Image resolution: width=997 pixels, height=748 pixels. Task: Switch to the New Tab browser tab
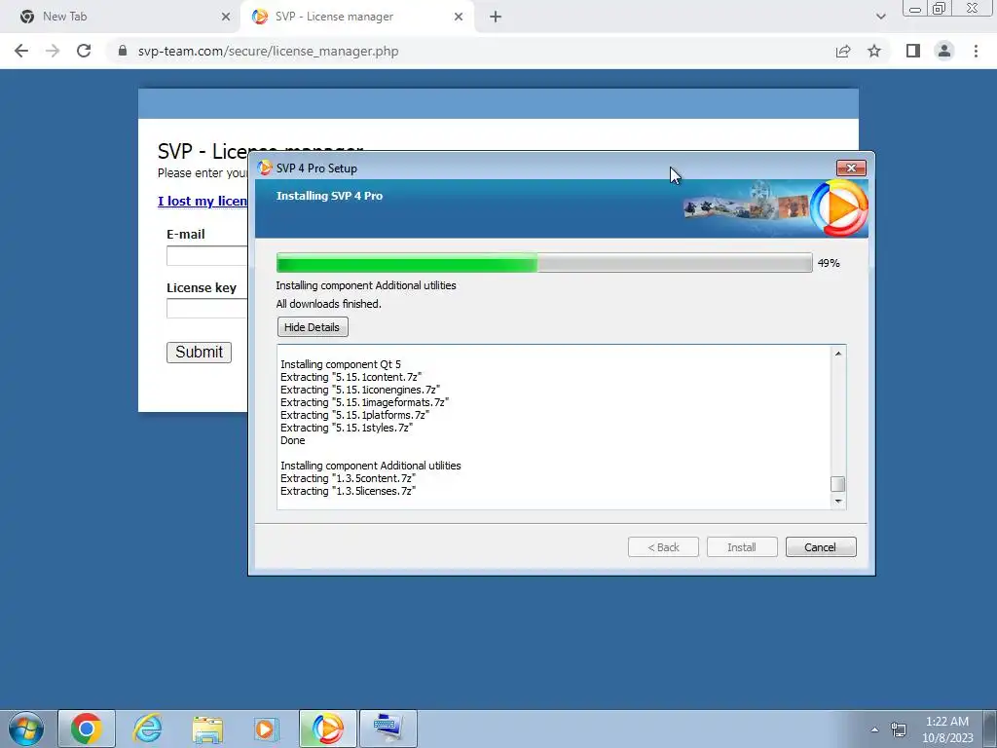tap(121, 17)
